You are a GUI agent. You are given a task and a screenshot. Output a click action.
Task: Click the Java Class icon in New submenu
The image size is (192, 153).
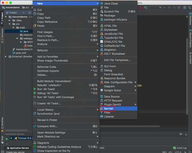(x=102, y=3)
